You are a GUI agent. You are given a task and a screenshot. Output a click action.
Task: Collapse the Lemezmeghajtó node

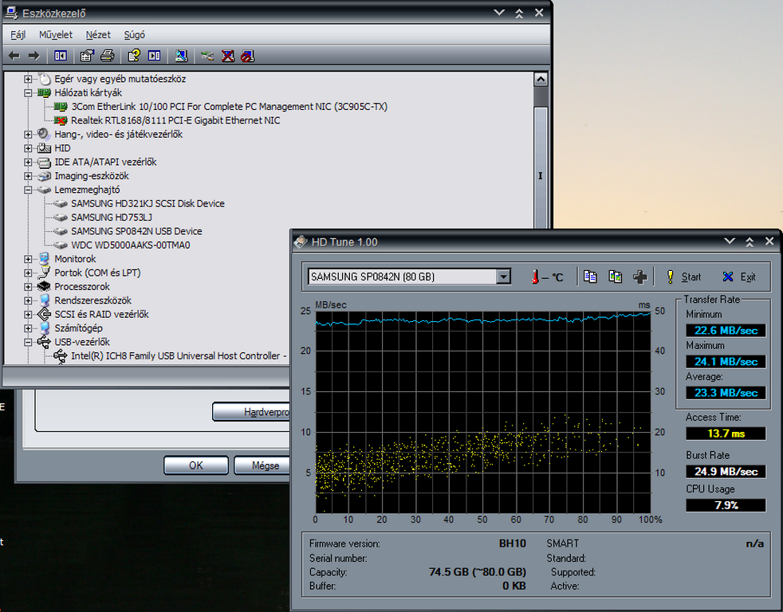[28, 190]
